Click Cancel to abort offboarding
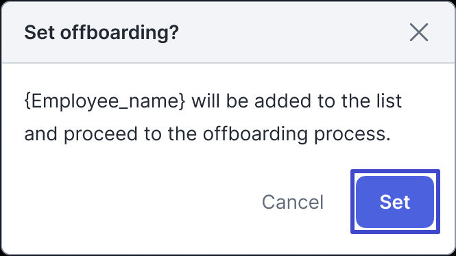The height and width of the screenshot is (256, 456). tap(293, 202)
